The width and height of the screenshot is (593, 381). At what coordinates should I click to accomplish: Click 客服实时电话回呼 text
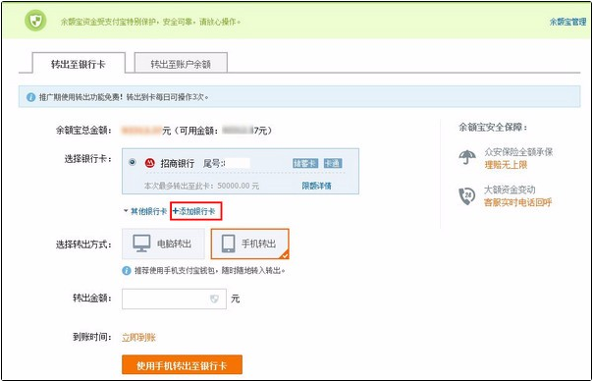pos(517,202)
